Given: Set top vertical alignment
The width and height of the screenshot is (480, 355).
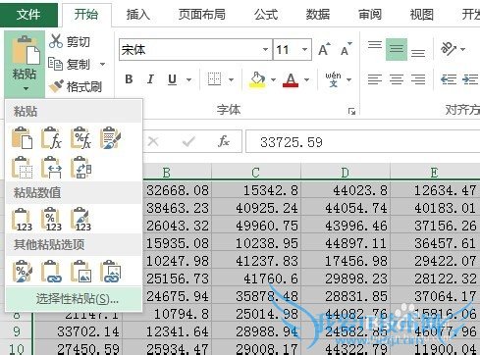Looking at the screenshot, I should (x=375, y=46).
